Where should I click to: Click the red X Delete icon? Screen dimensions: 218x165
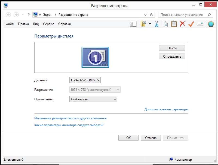[x=182, y=24]
